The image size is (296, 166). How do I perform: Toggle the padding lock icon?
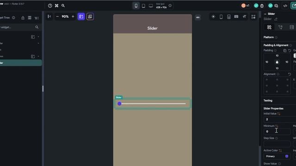tap(277, 62)
